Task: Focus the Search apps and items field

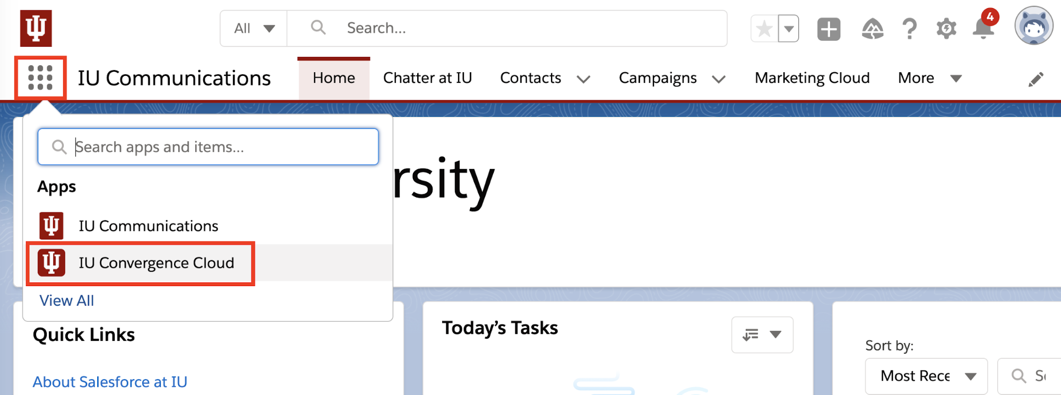Action: point(208,147)
